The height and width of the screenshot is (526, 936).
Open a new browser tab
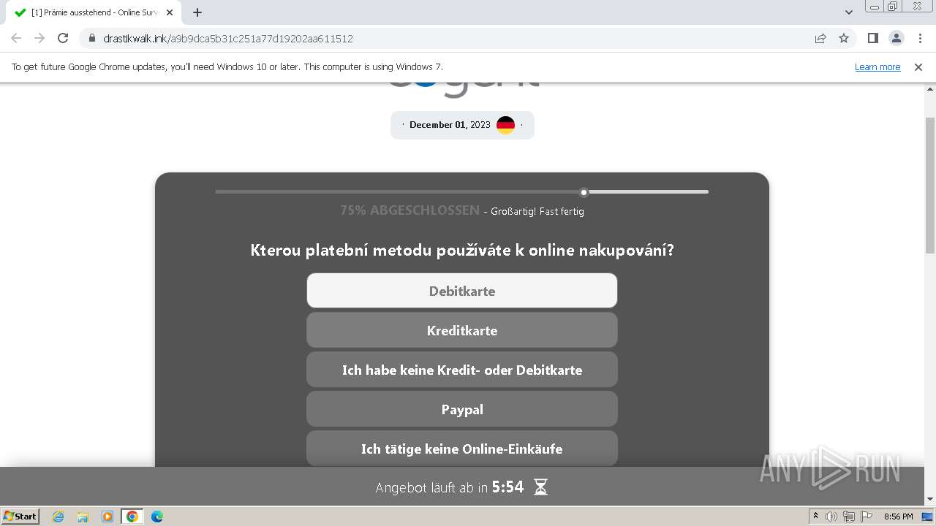197,12
